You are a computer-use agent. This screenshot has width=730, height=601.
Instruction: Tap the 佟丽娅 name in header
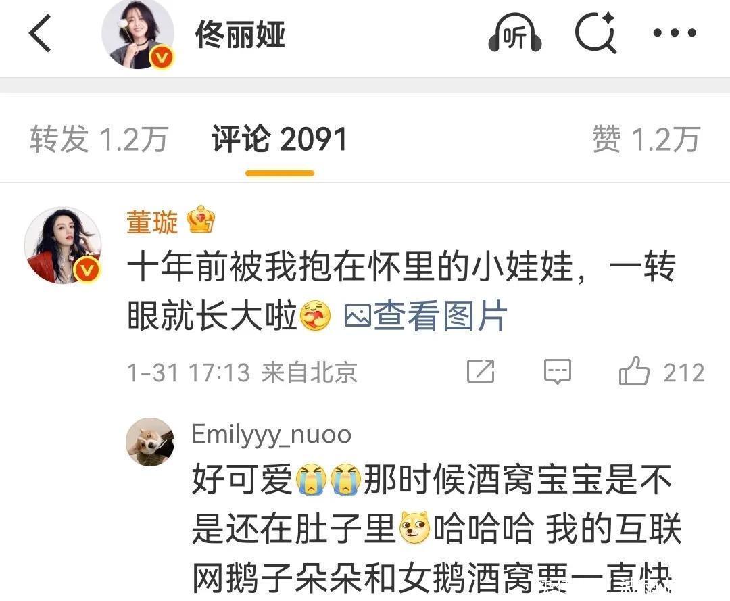[x=240, y=34]
